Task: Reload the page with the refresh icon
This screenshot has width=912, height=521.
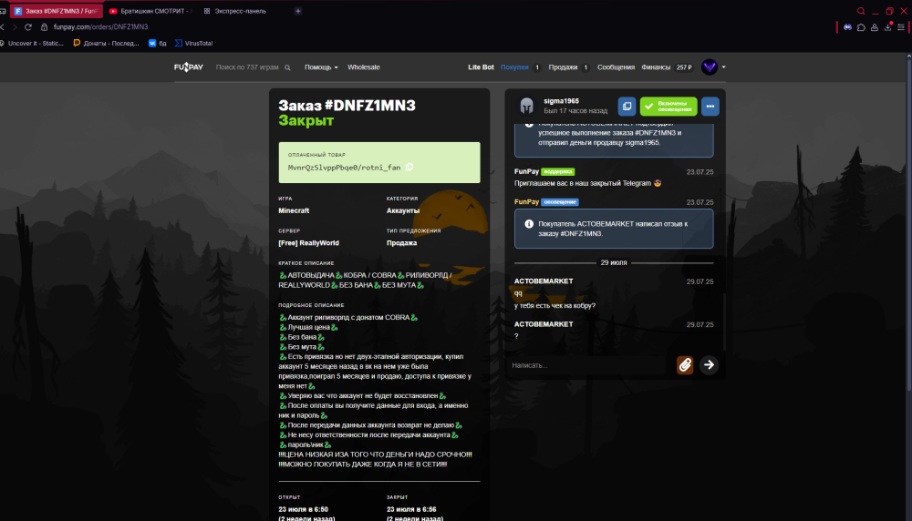Action: pos(28,26)
